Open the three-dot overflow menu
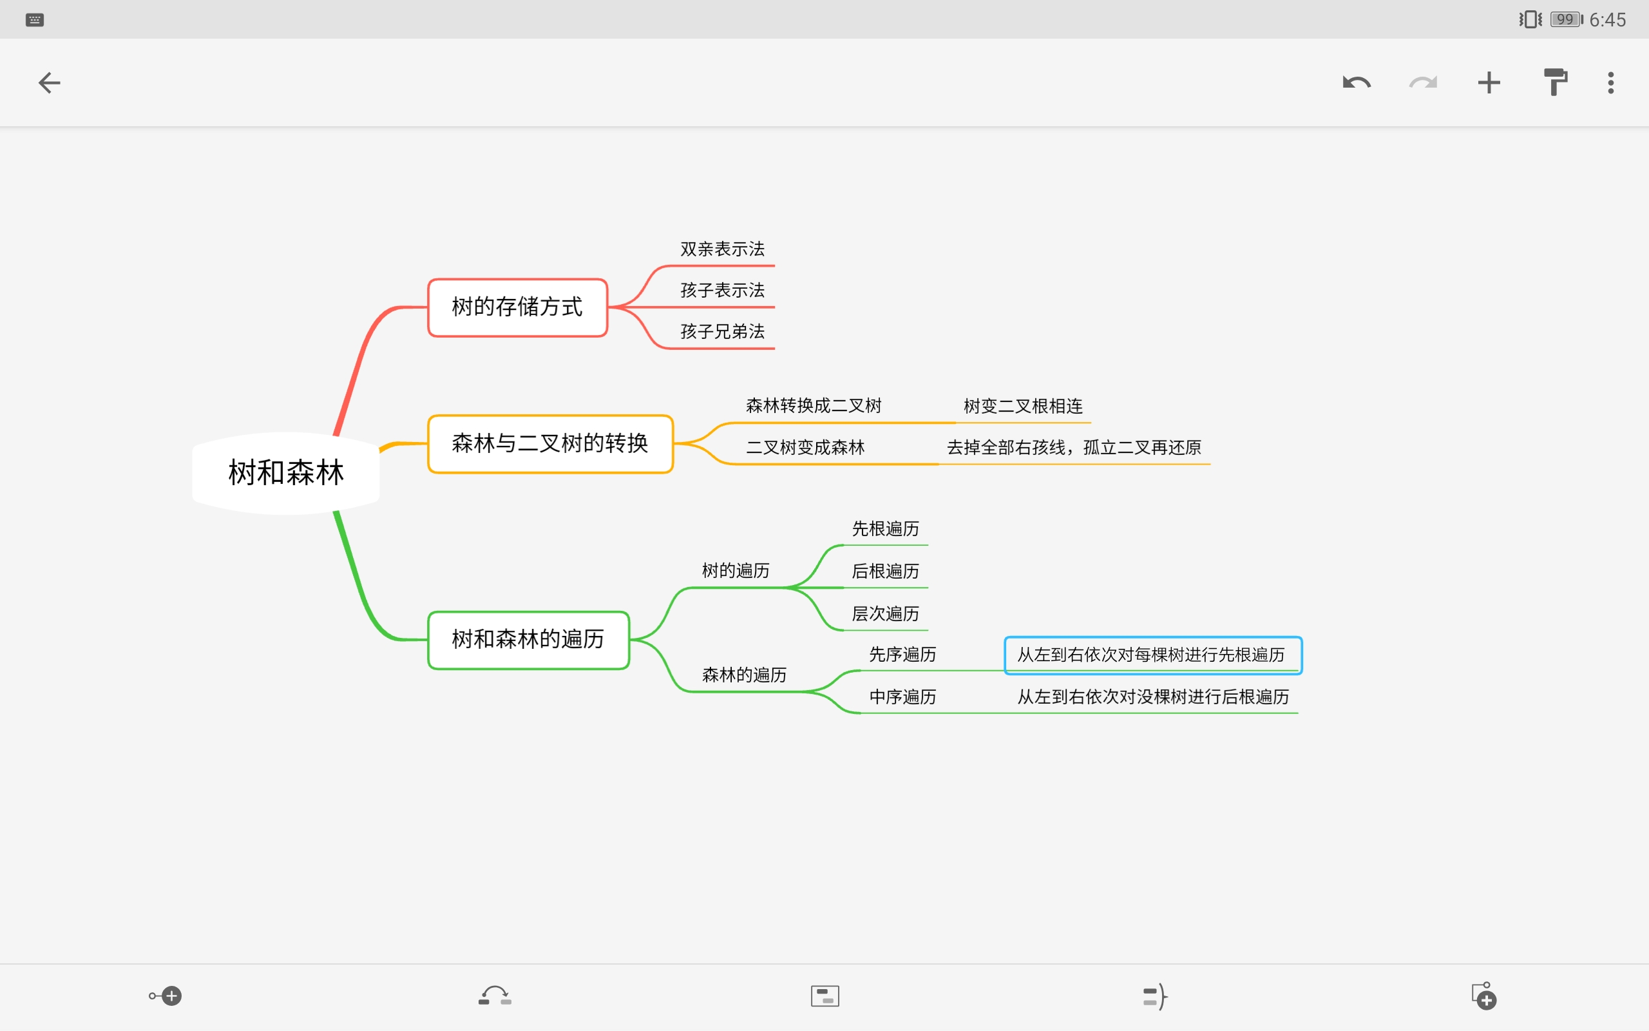The image size is (1649, 1031). pyautogui.click(x=1610, y=82)
